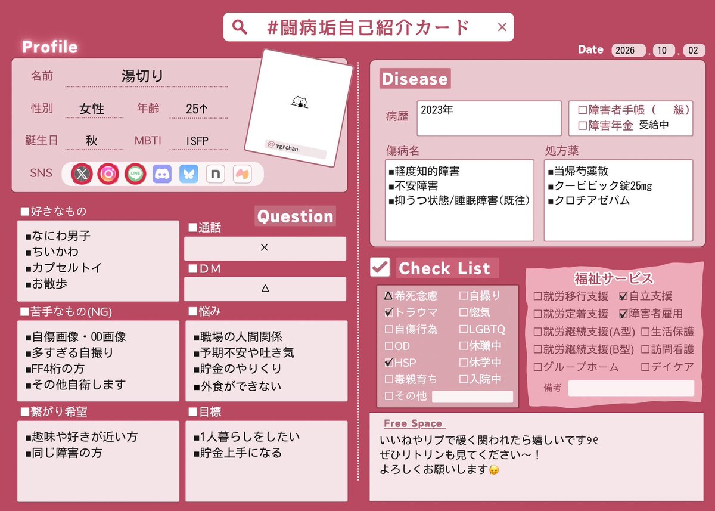This screenshot has width=715, height=511.
Task: Toggle the デイケア checkbox
Action: pyautogui.click(x=645, y=367)
